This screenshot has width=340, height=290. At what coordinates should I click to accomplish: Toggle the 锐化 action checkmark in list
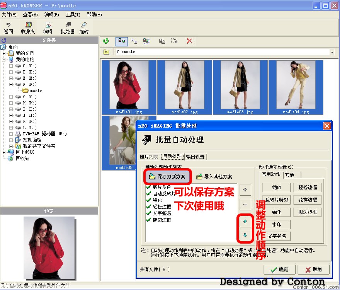pyautogui.click(x=148, y=200)
